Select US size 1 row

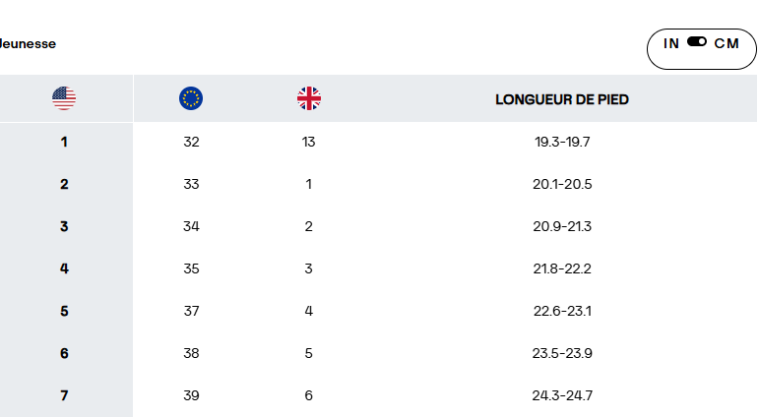pos(64,142)
